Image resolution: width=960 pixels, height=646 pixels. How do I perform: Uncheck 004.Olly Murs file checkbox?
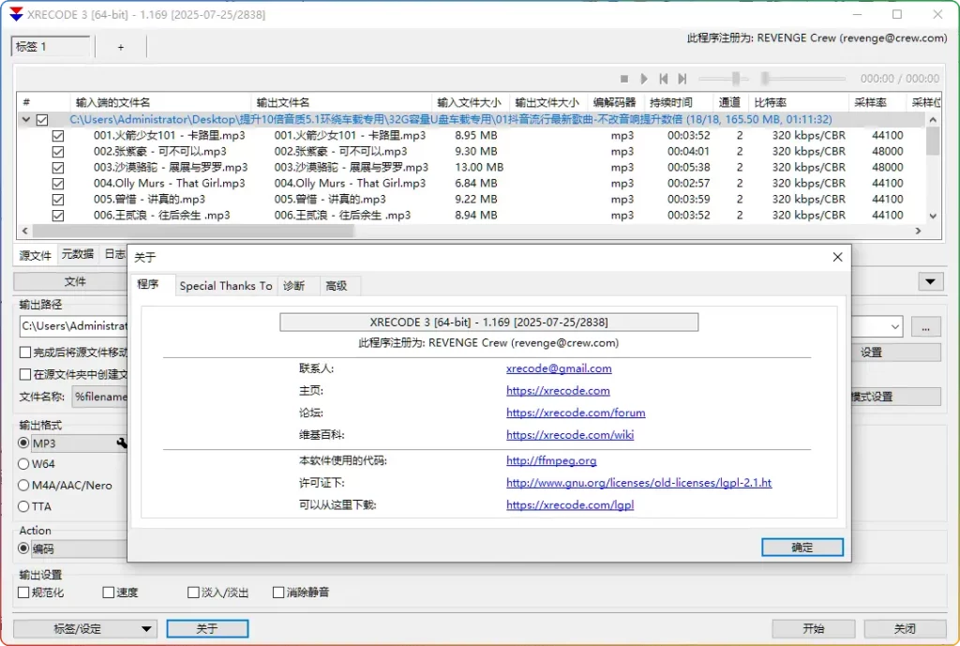point(57,183)
